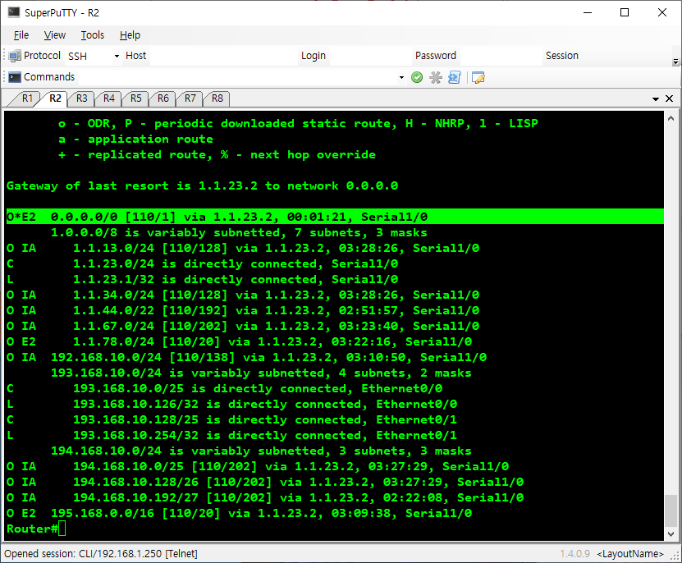Click the Commands terminal icon
682x563 pixels.
pos(15,77)
